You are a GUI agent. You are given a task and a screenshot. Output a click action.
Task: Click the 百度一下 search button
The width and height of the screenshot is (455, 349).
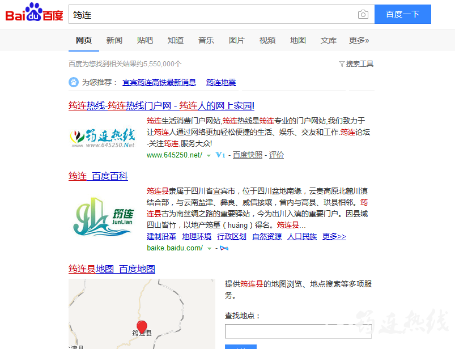pos(403,14)
